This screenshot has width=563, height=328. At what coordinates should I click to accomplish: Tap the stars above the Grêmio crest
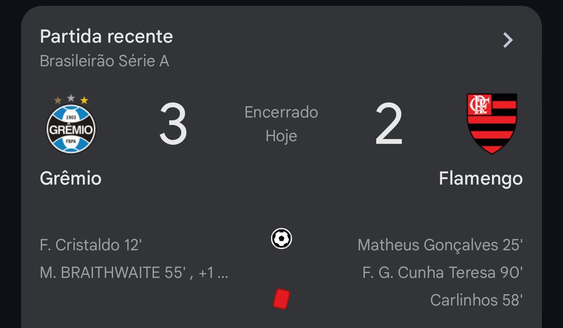click(71, 99)
